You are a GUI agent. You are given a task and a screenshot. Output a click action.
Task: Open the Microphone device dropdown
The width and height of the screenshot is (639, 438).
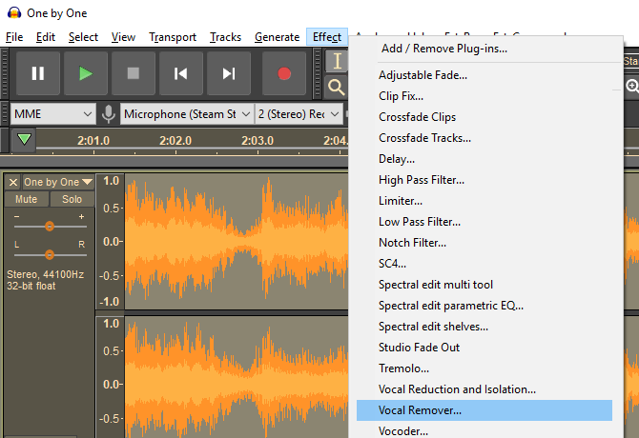(x=187, y=114)
